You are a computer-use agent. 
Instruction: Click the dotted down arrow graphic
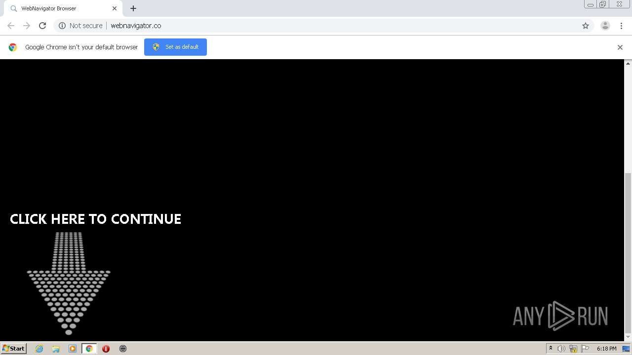(x=69, y=284)
